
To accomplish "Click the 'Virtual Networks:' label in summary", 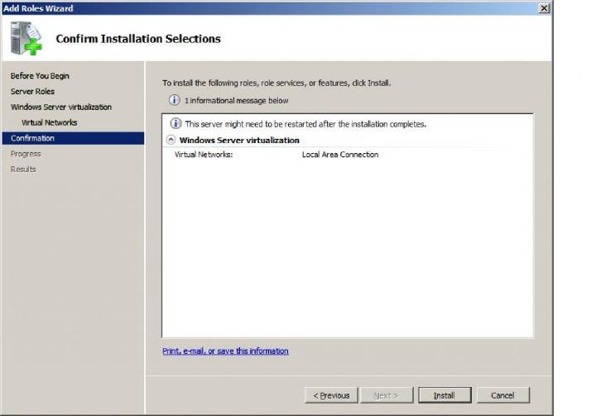I will 204,155.
